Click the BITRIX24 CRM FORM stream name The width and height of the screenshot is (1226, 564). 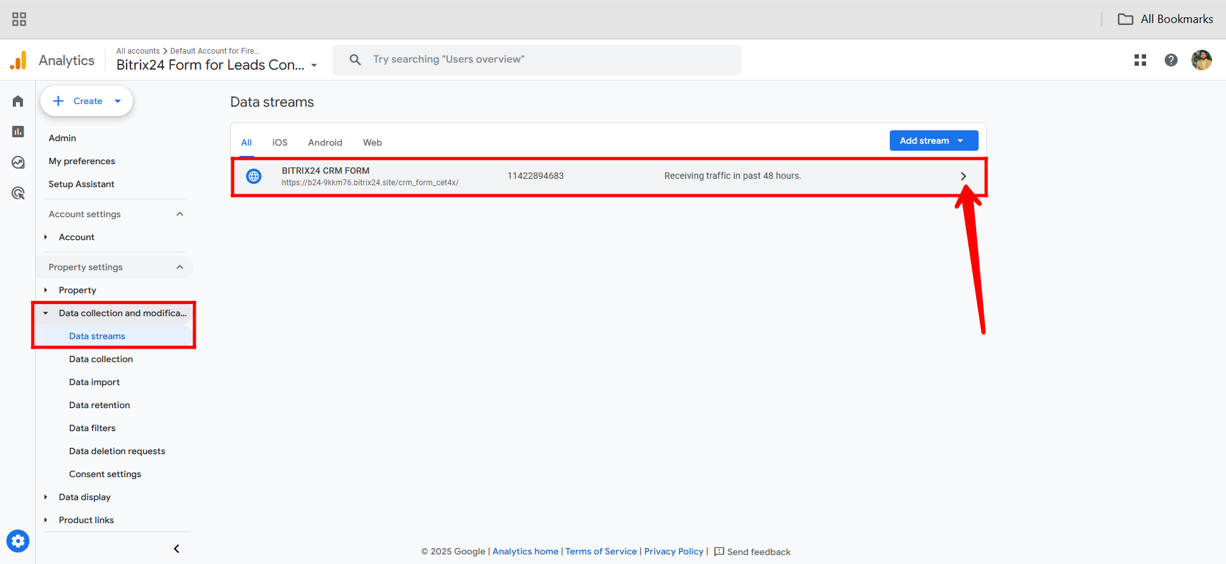tap(325, 171)
